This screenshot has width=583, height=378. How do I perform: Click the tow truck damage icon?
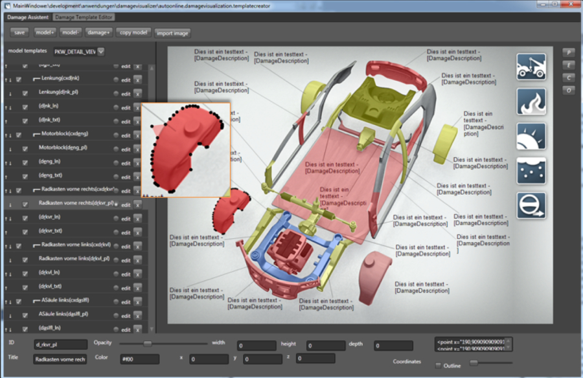(x=531, y=67)
